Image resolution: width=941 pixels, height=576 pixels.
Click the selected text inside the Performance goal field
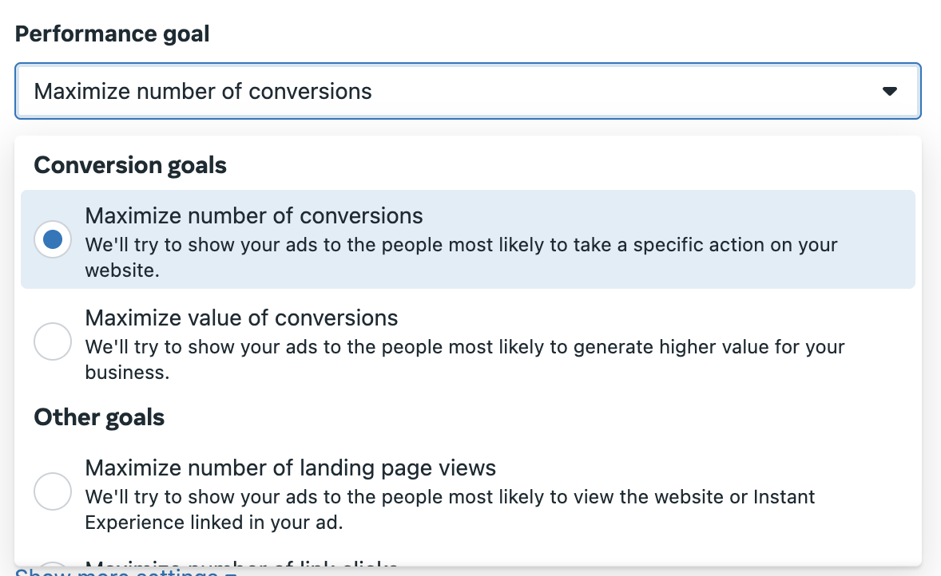pos(203,92)
